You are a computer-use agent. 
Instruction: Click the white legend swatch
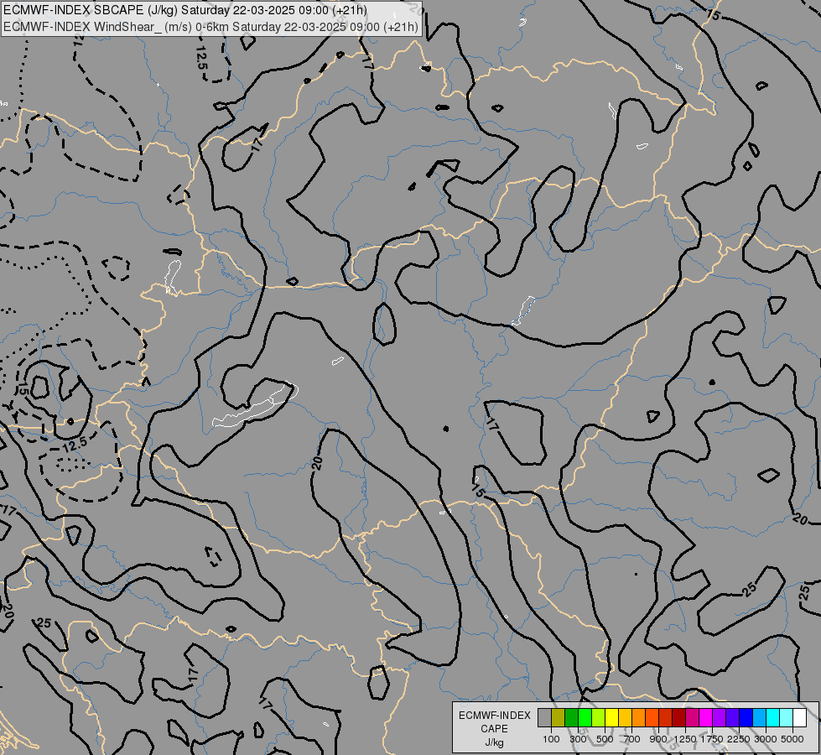[x=800, y=718]
